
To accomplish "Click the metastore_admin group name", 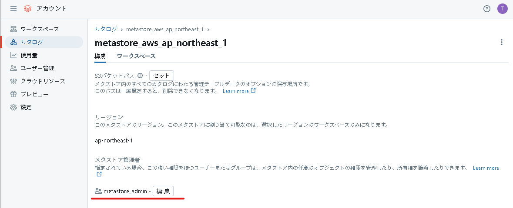I will click(x=125, y=191).
